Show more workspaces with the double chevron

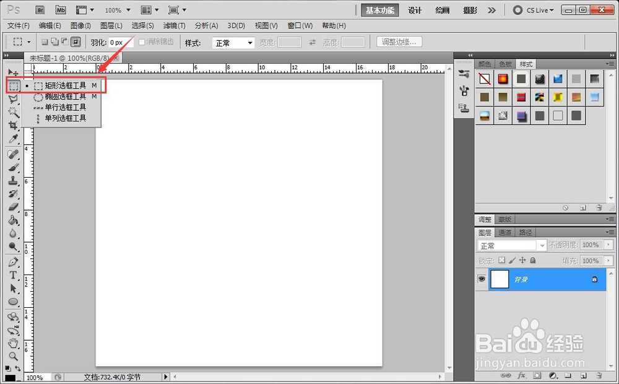(x=491, y=11)
